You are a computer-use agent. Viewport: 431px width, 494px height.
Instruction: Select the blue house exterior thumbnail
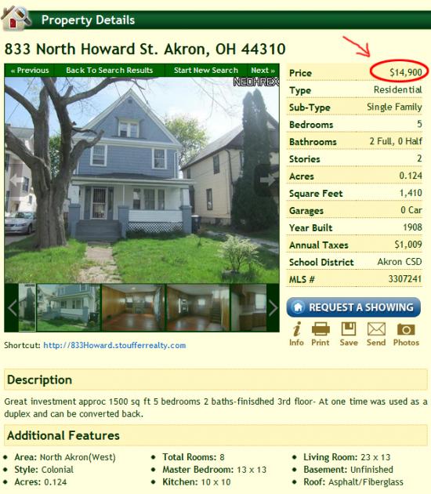pos(69,307)
